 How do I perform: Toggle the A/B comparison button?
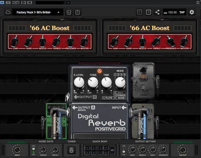tap(23, 2)
